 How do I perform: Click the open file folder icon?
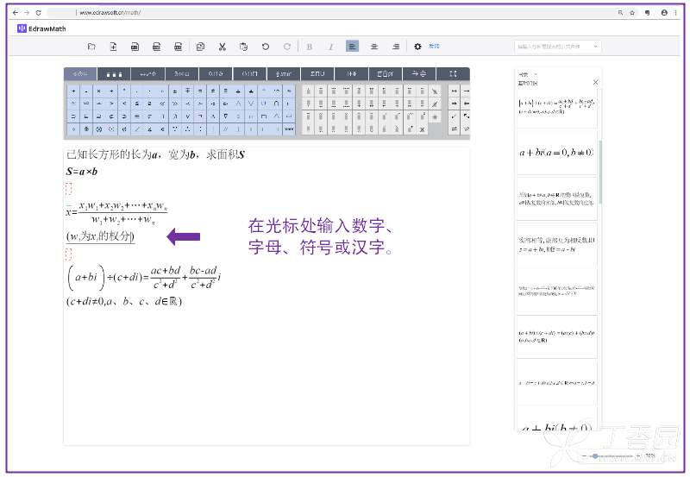[91, 47]
